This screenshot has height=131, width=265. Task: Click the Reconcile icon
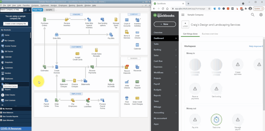137,67
